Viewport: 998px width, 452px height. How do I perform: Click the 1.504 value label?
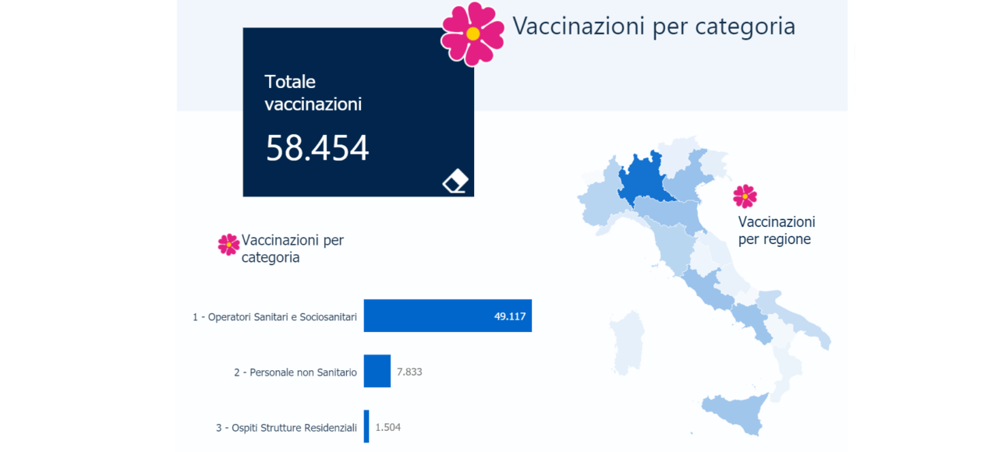click(x=388, y=427)
